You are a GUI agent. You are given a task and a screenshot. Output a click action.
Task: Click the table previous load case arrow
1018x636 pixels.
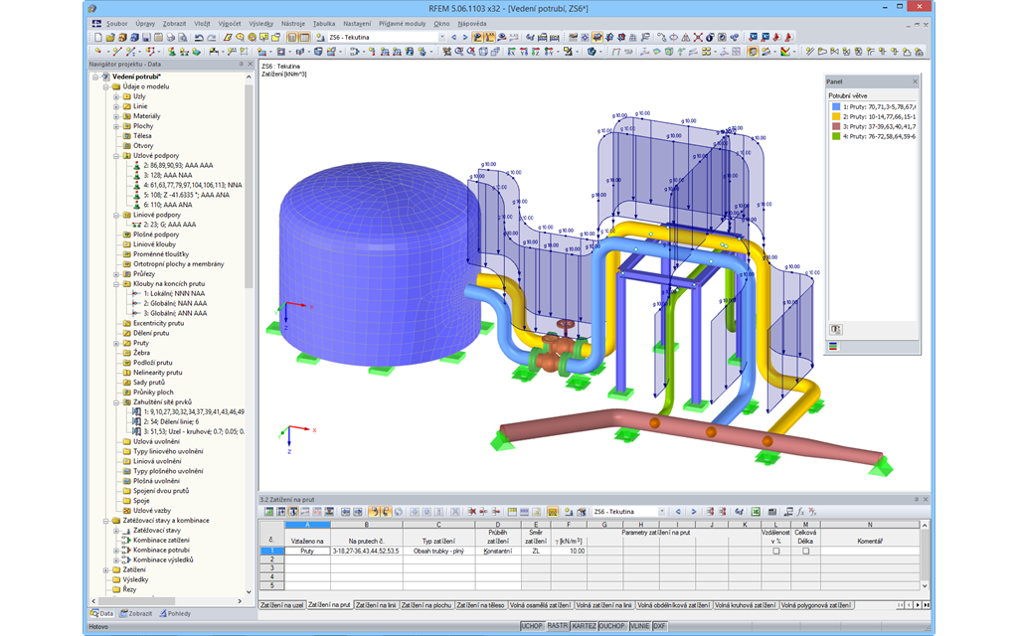tap(678, 512)
